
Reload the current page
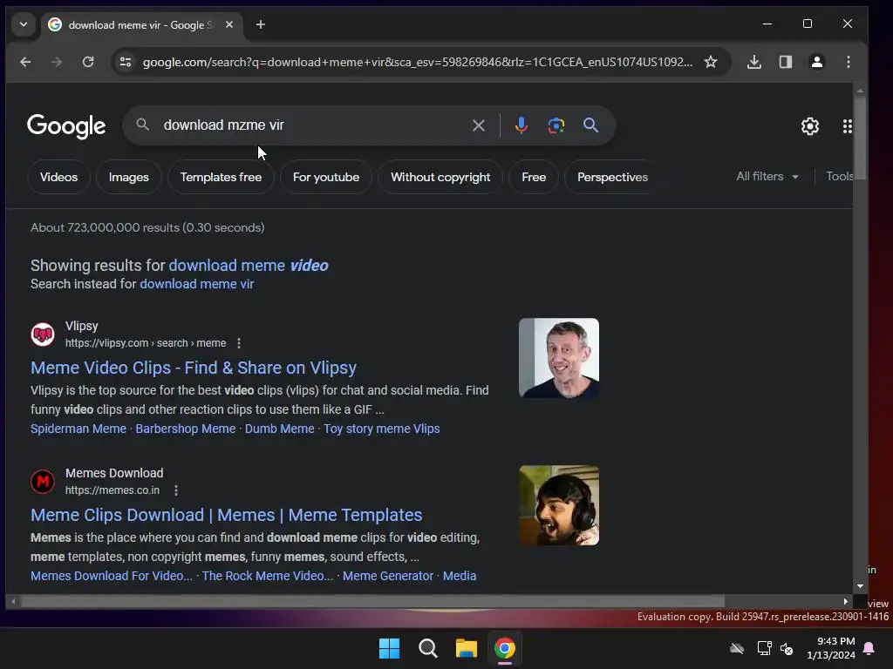(88, 62)
